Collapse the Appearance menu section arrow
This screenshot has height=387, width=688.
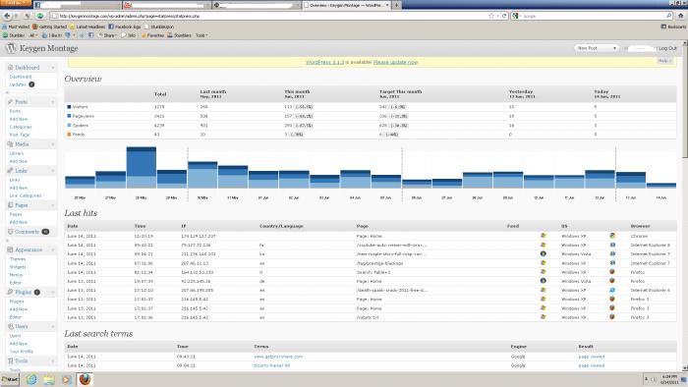53,249
